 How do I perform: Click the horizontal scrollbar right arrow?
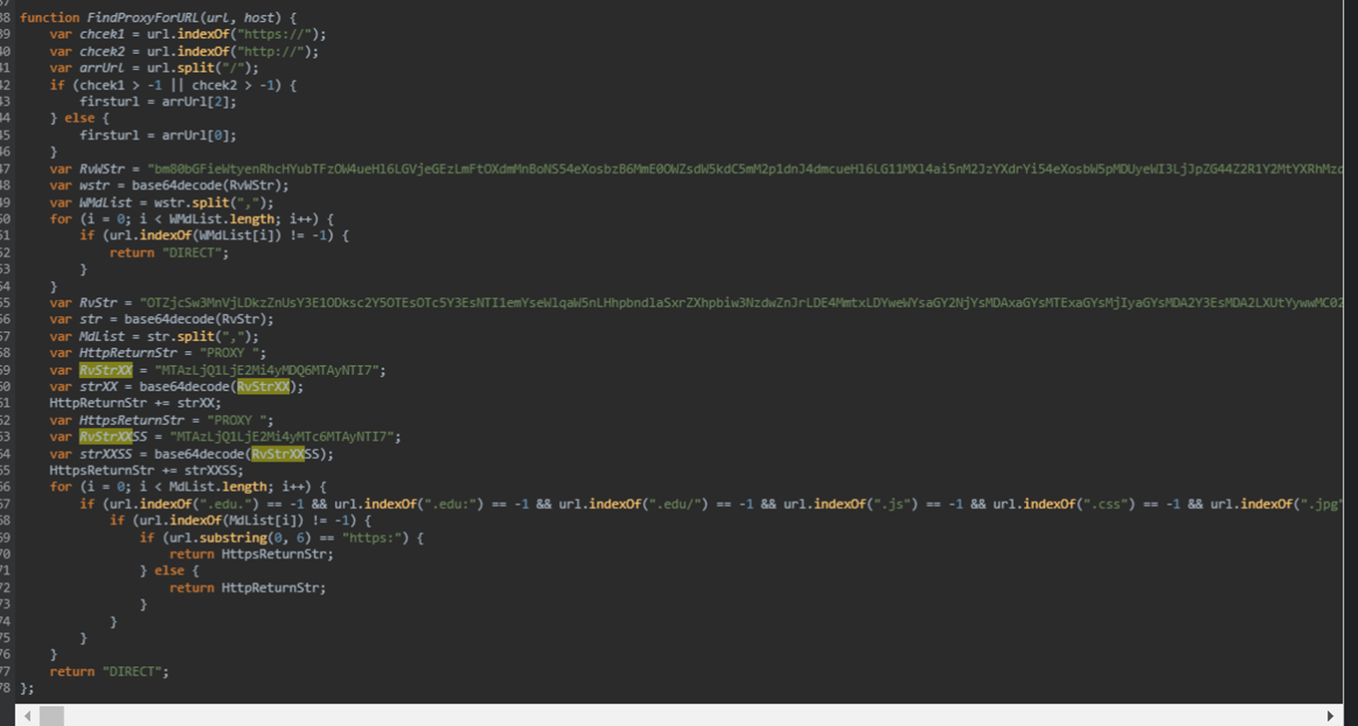pyautogui.click(x=1330, y=715)
